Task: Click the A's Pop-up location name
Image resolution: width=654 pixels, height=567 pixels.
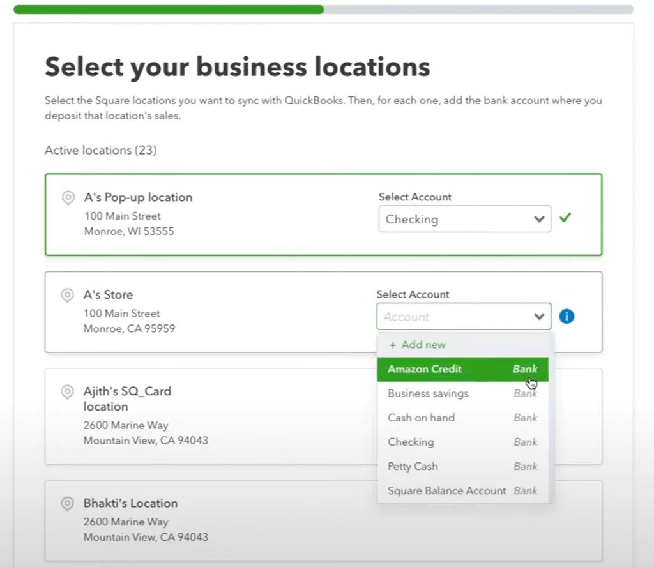Action: 139,197
